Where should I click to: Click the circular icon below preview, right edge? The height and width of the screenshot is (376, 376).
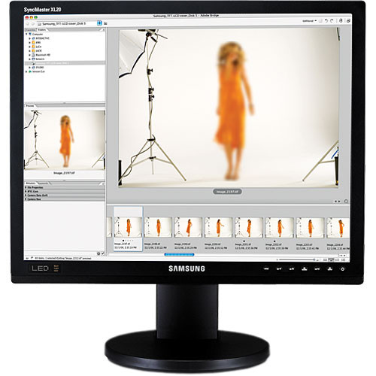tap(346, 202)
